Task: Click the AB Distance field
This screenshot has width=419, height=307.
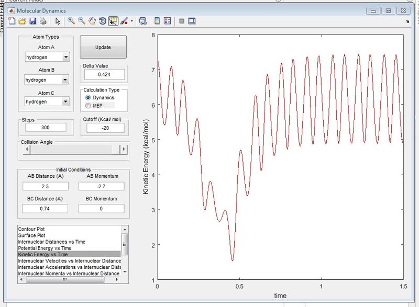Action: point(46,186)
